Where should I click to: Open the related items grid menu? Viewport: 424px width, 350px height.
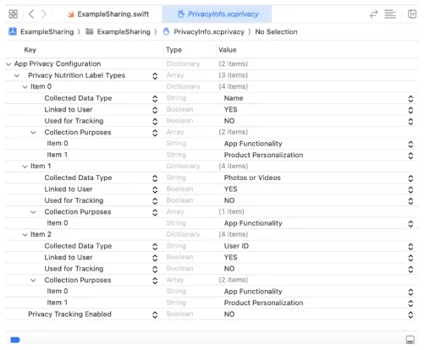coord(14,14)
